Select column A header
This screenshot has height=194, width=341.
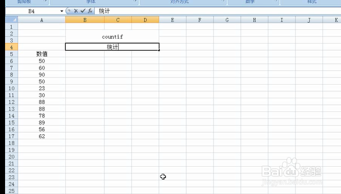[x=41, y=20]
